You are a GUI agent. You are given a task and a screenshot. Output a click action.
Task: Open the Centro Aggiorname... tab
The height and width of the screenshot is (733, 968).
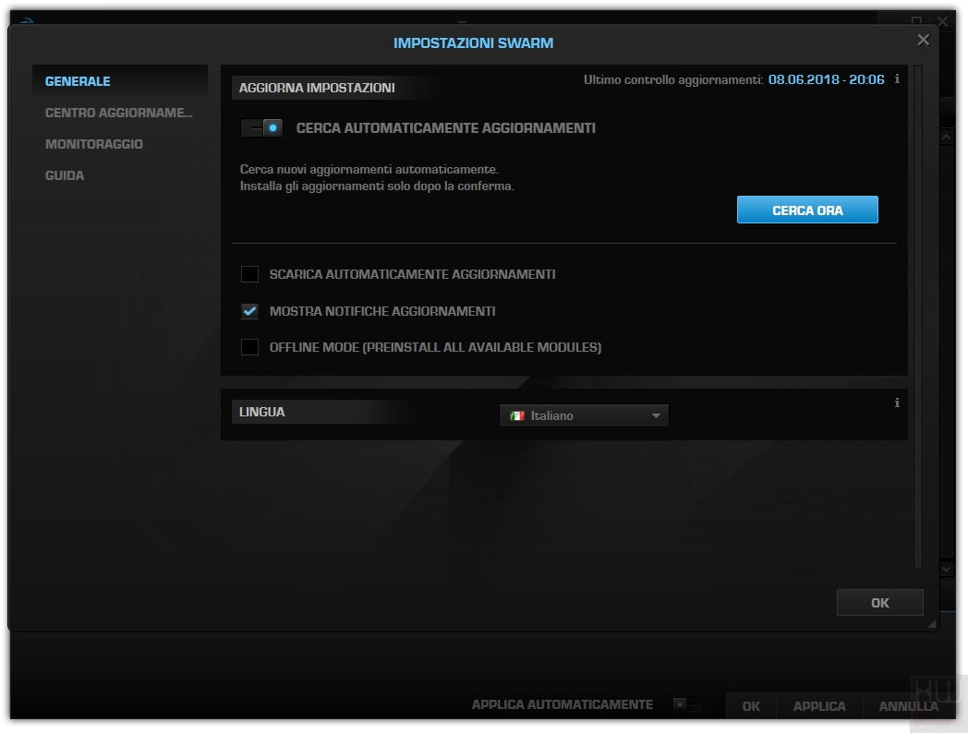[x=120, y=113]
